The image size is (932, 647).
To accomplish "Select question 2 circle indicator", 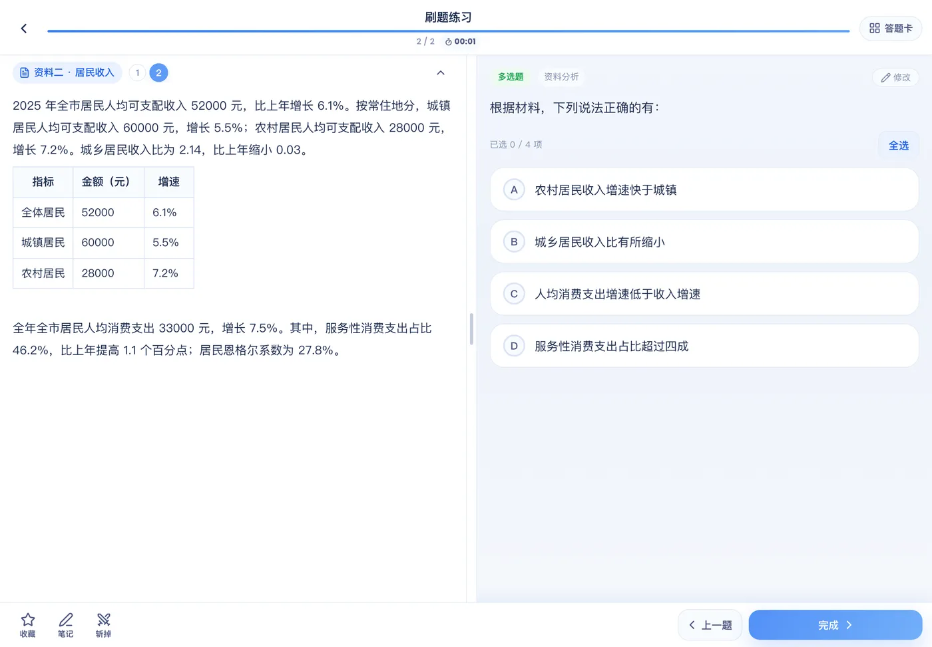I will pyautogui.click(x=158, y=72).
